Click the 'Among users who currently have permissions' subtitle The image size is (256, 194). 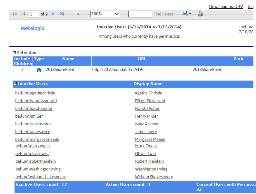pos(139,36)
